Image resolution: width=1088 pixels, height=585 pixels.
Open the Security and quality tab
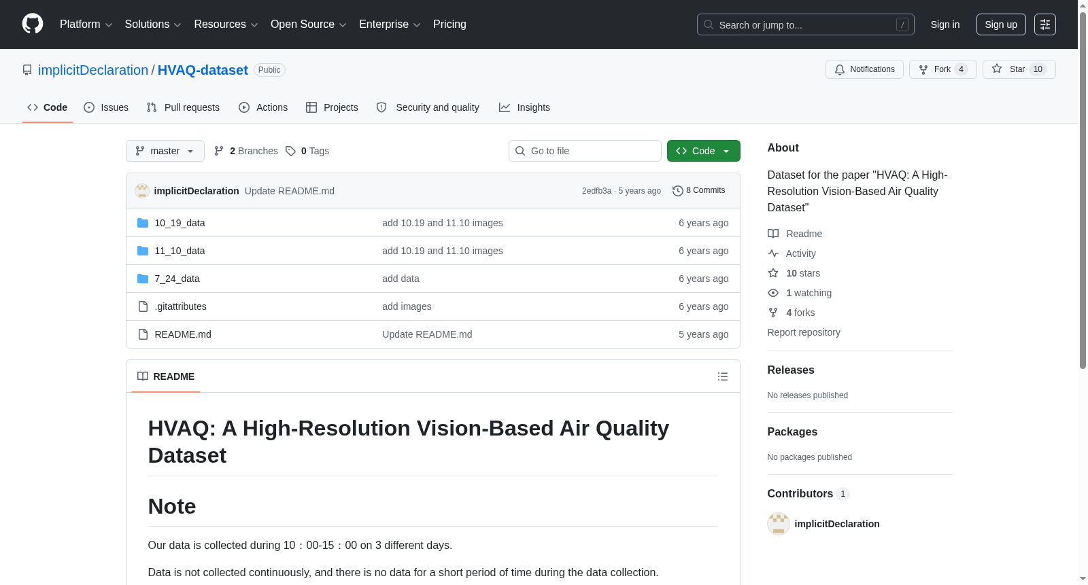pyautogui.click(x=428, y=107)
